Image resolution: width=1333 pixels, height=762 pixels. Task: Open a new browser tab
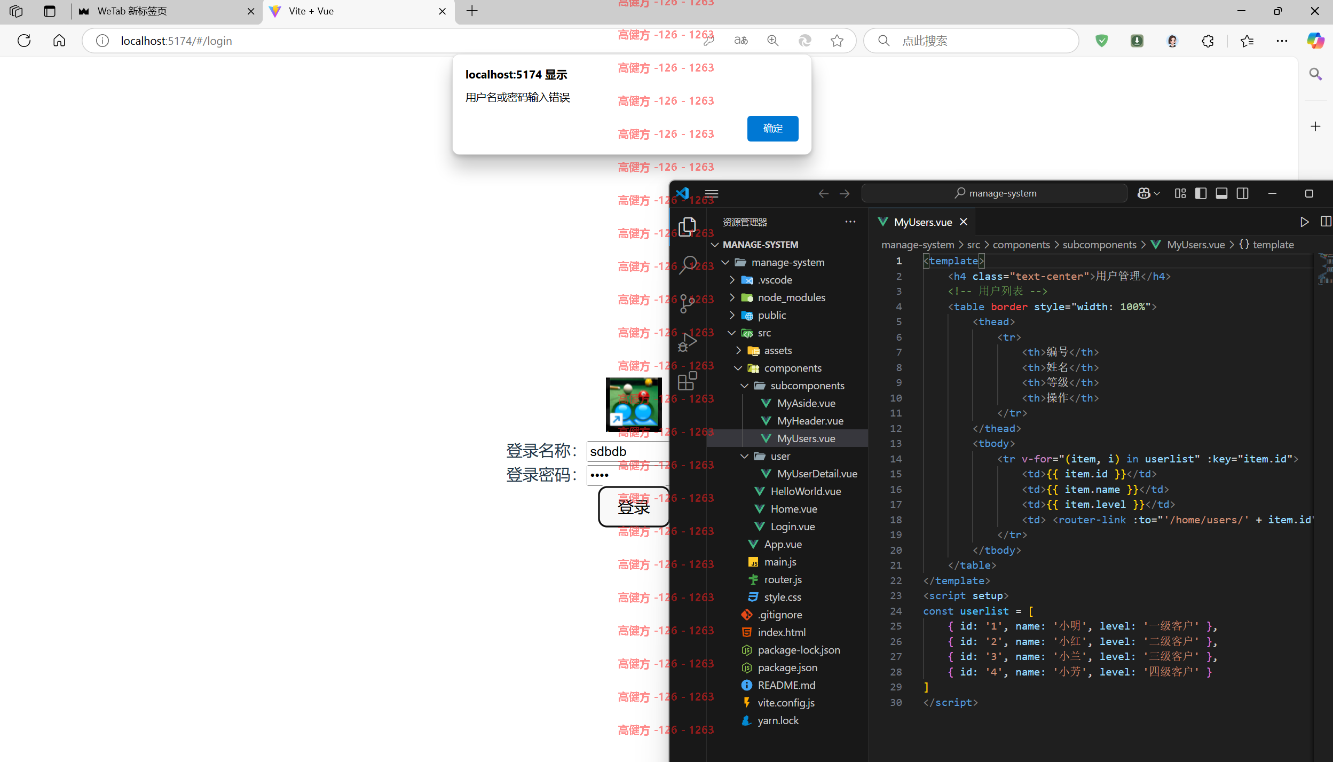coord(472,11)
